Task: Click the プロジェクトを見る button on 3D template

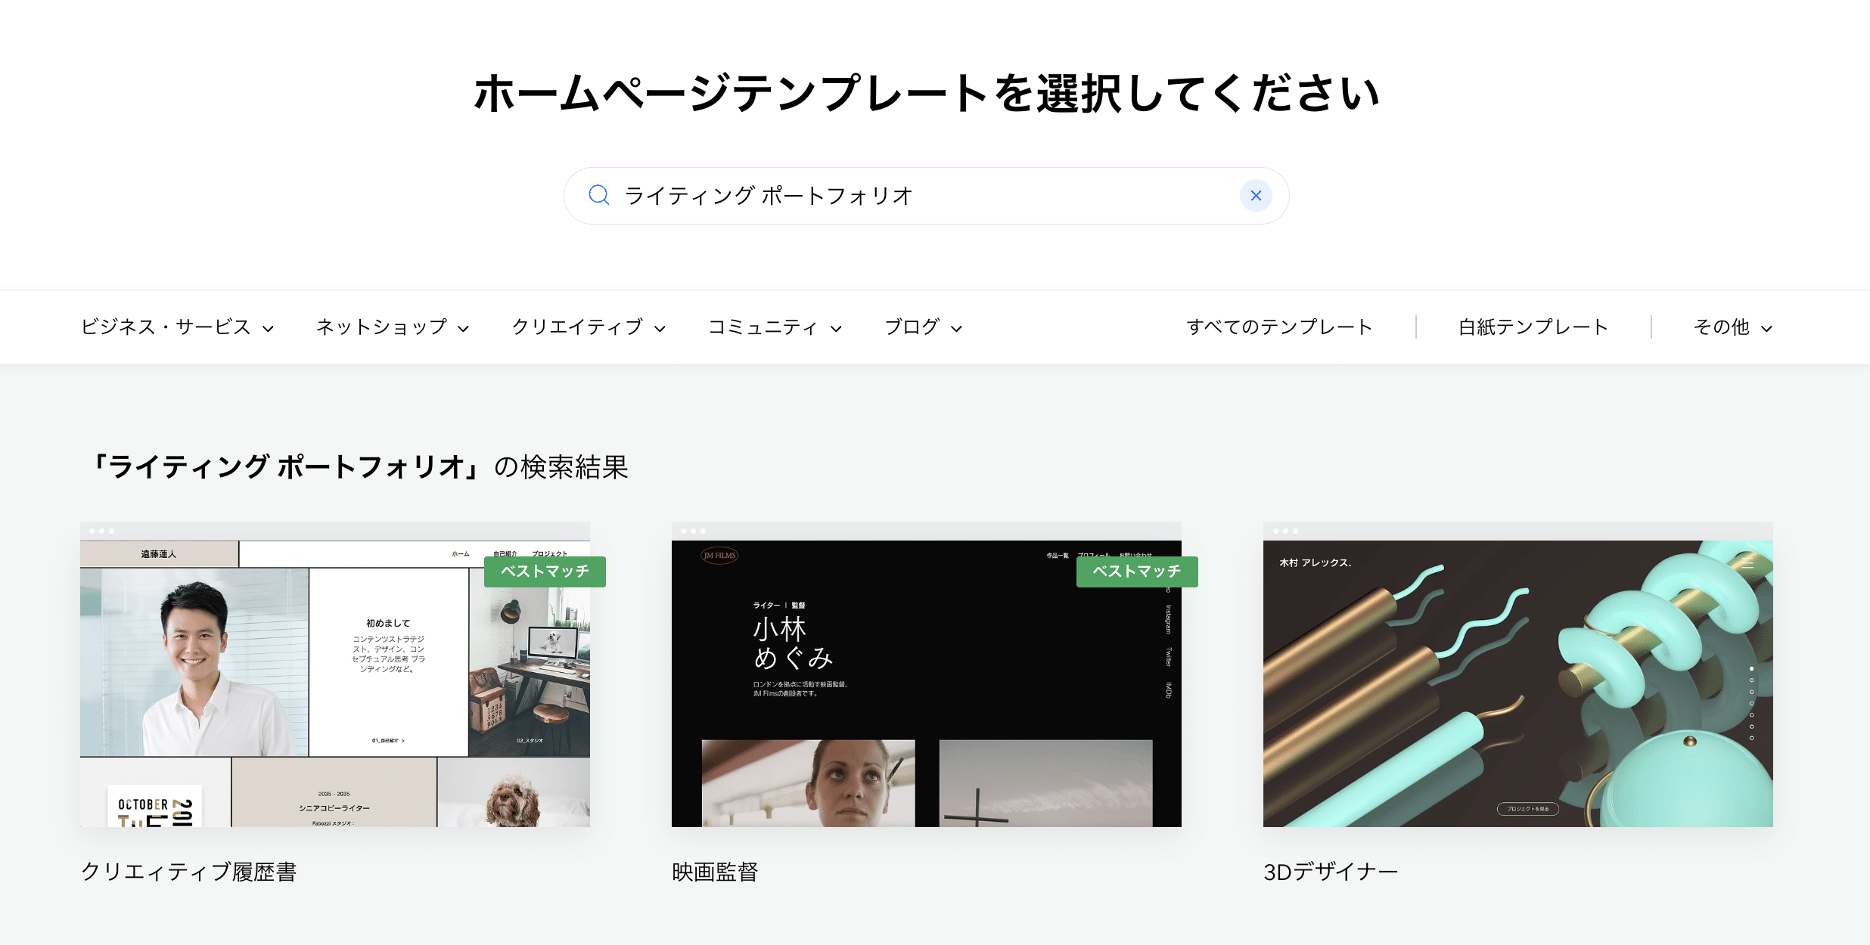Action: click(x=1528, y=809)
